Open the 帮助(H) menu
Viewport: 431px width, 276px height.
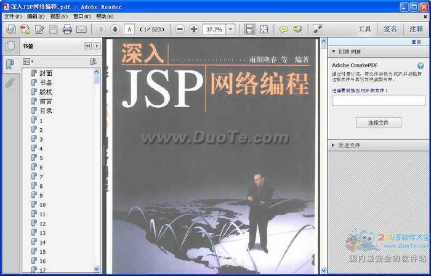pos(105,17)
